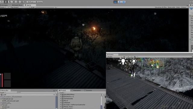This screenshot has width=193, height=109.
Task: Toggle Mute Audio in Game view
Action: click(x=172, y=7)
